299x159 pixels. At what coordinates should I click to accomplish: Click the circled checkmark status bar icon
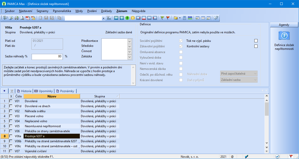coord(277,157)
